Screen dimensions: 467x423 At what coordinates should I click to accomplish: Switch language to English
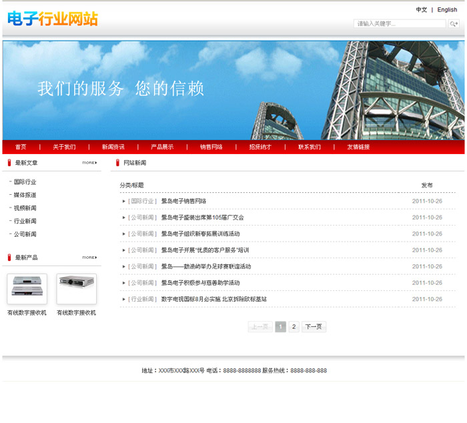click(447, 10)
